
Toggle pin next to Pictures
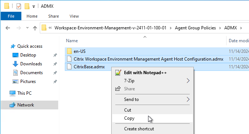point(55,82)
